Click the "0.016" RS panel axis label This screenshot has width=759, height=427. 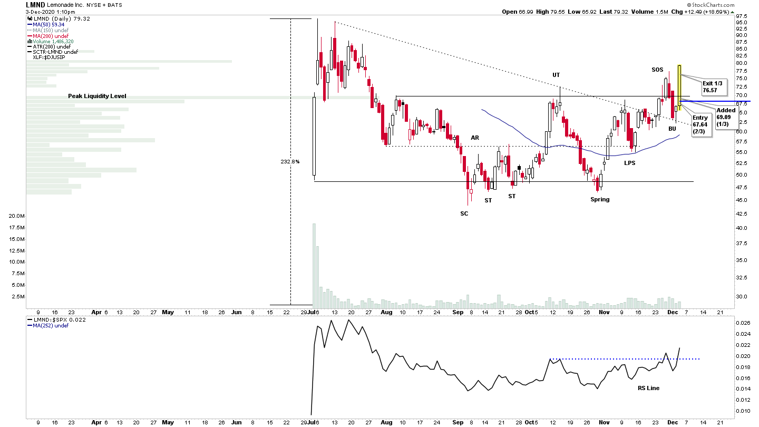point(744,378)
